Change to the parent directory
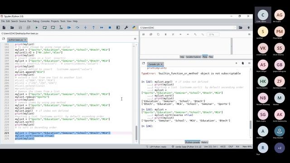Screen dimensions: 290x163 (249, 28)
